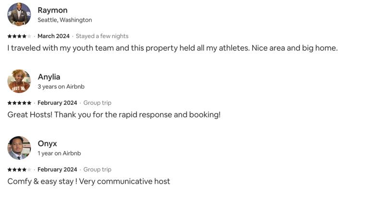Open Raymon's profile photo
This screenshot has height=202, width=369.
19,14
